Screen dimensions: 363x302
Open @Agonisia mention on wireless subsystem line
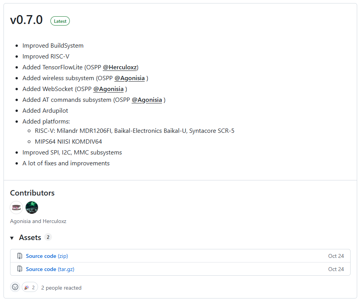[x=130, y=78]
